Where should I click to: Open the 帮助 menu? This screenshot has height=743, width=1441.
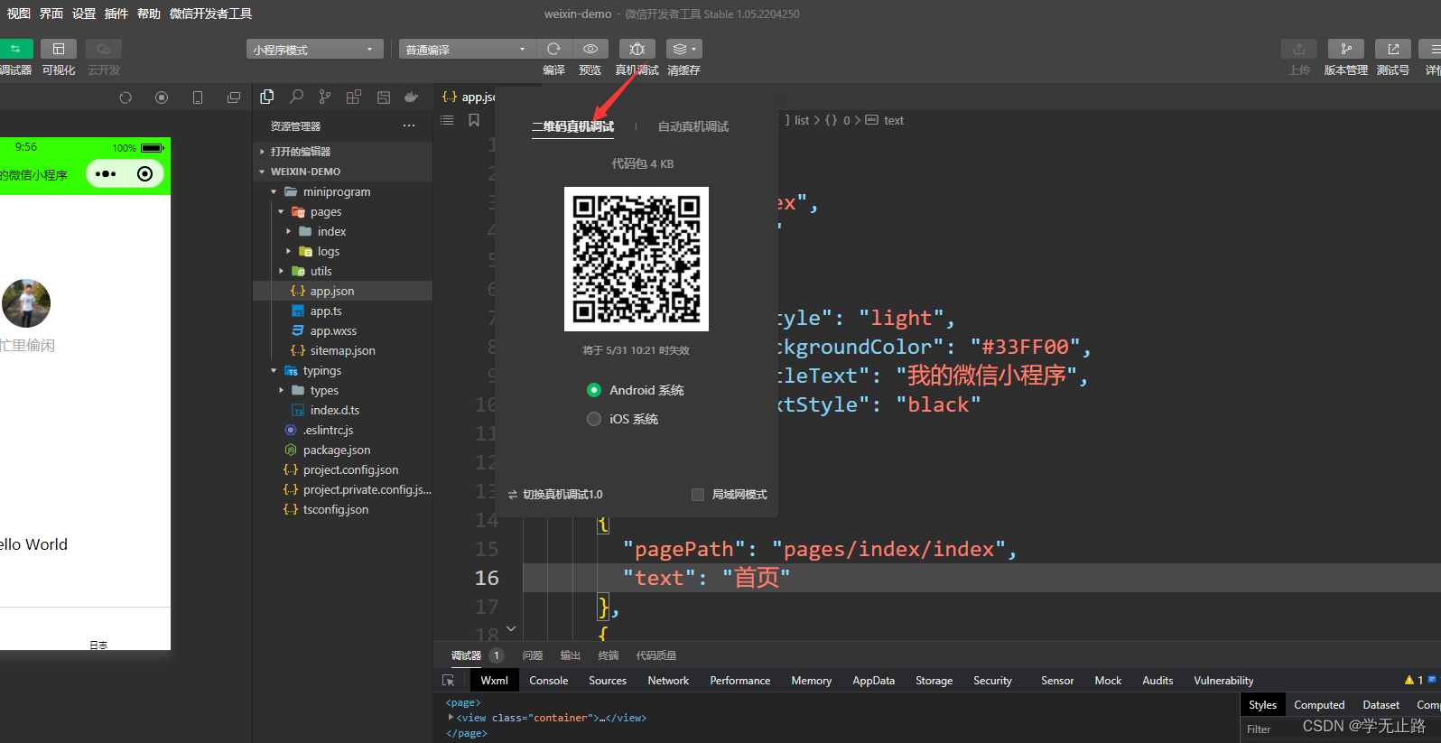[149, 14]
